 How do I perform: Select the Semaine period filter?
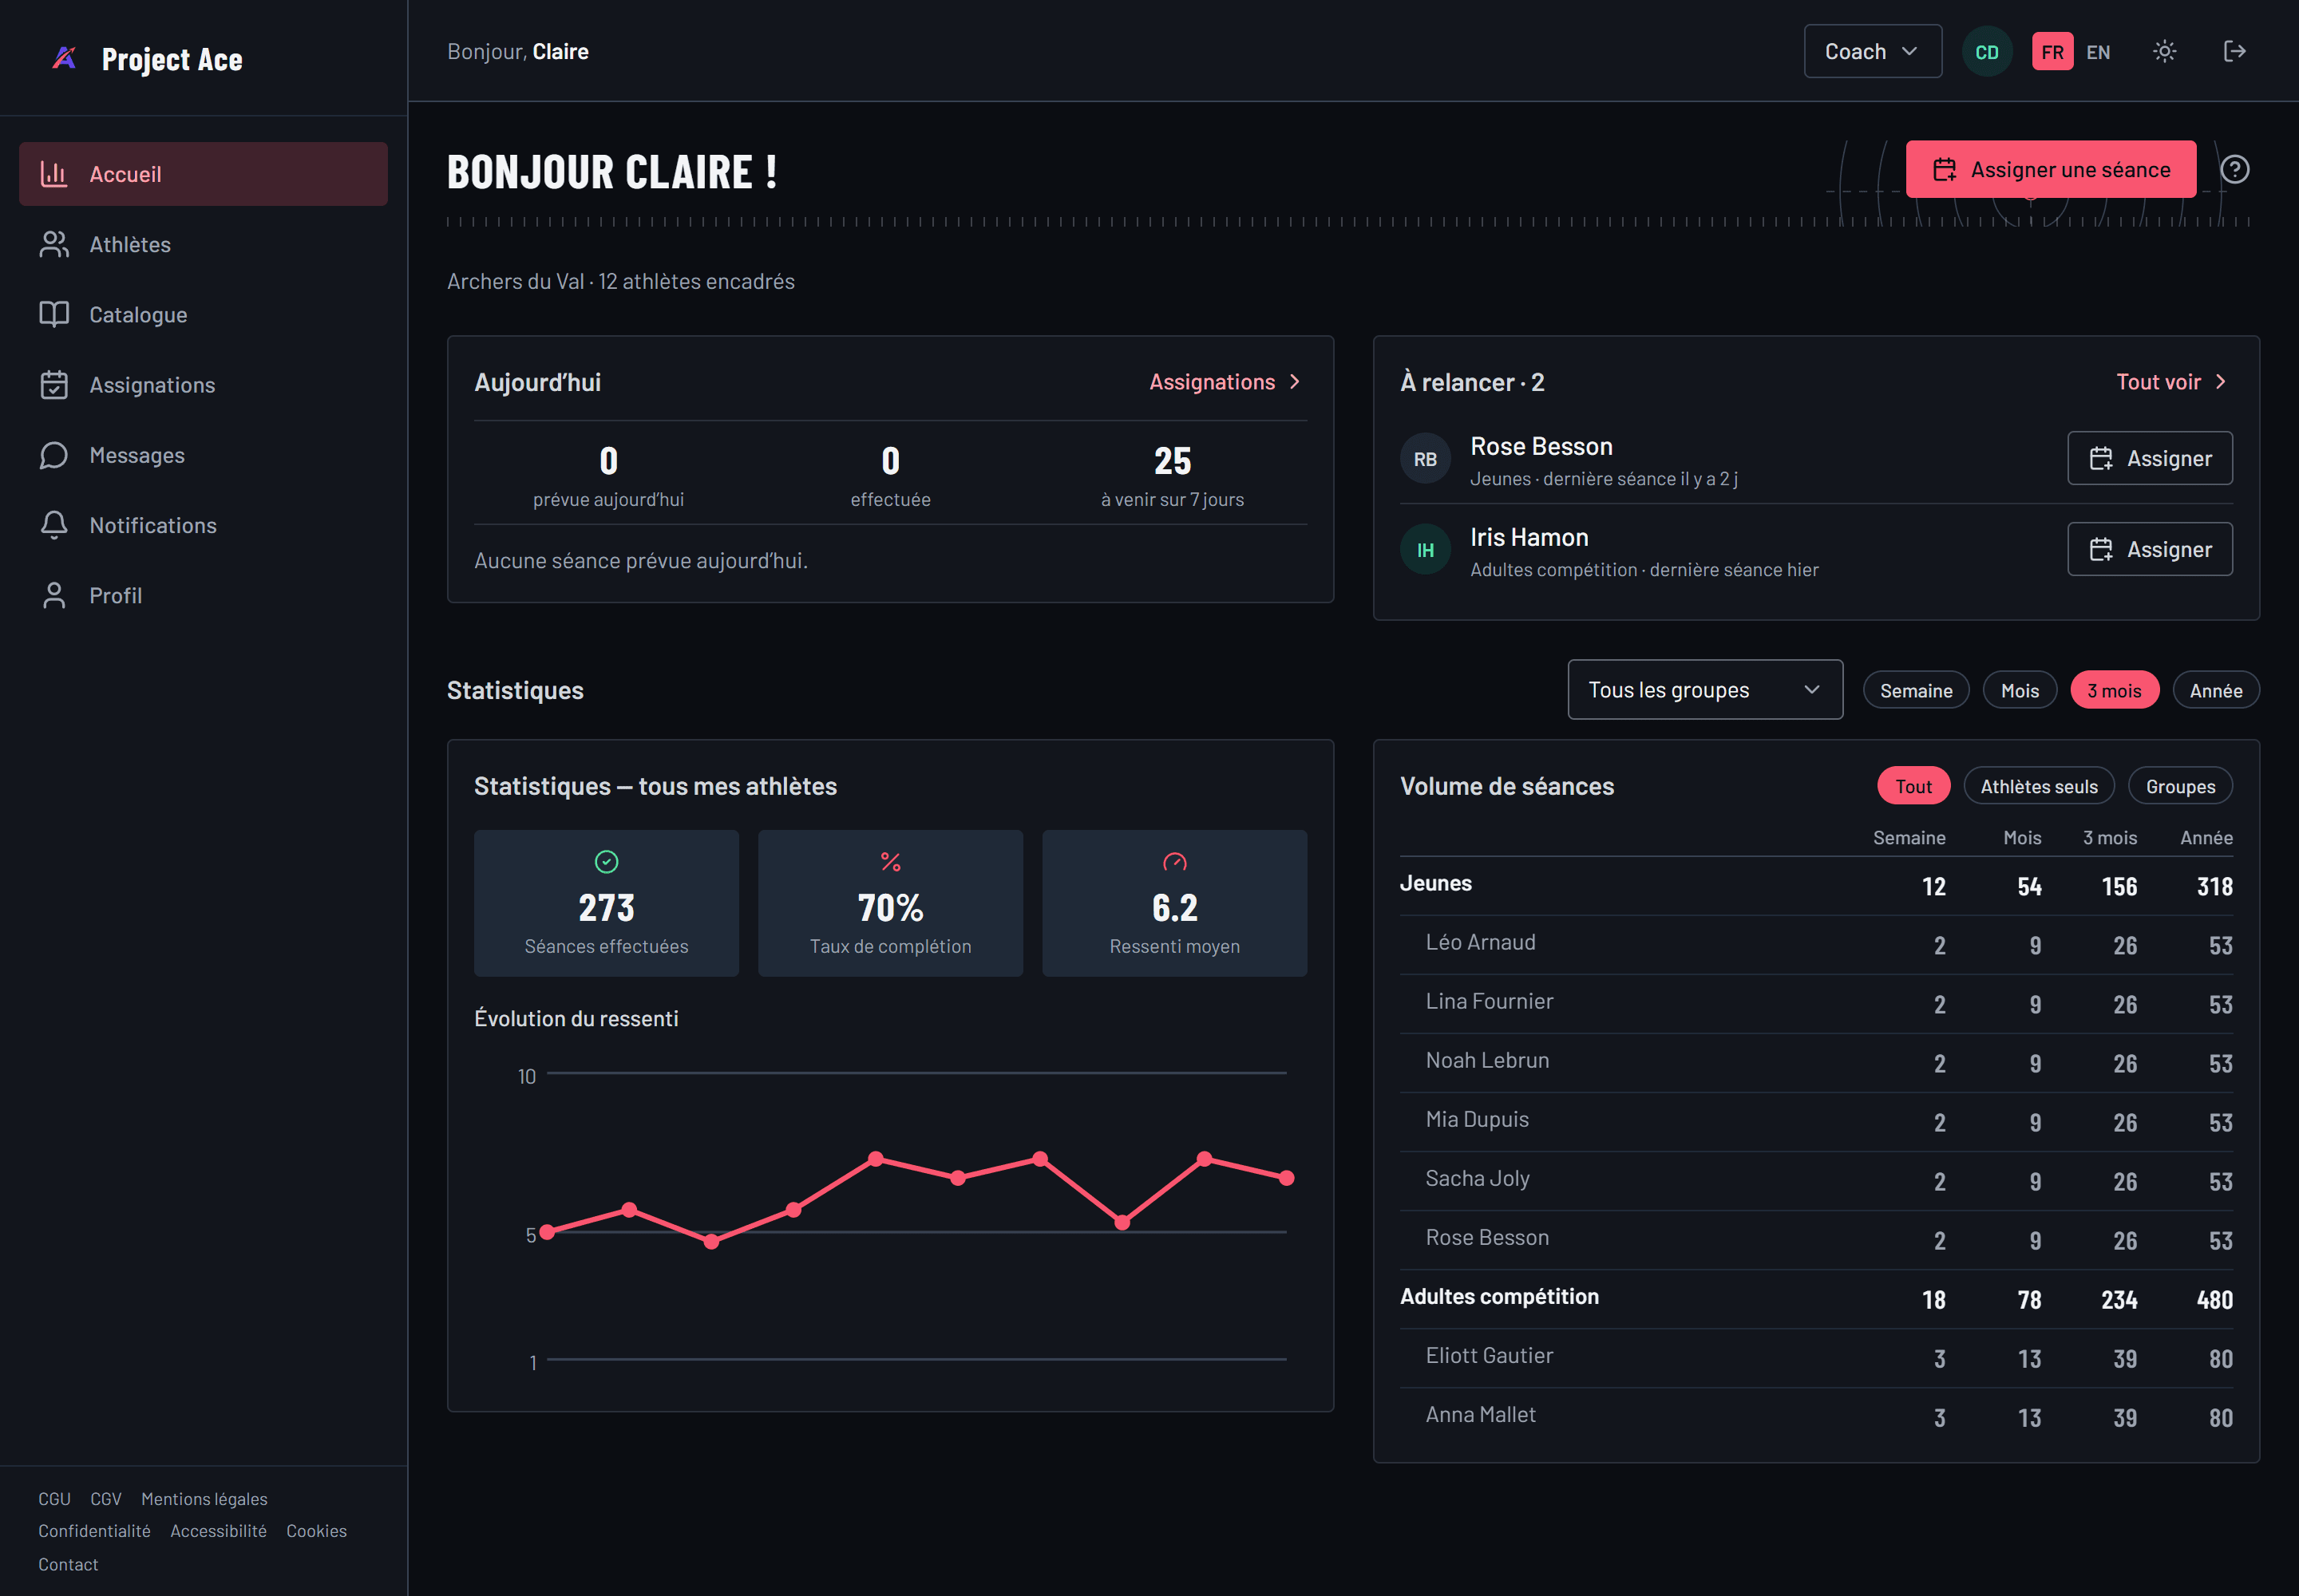1915,690
